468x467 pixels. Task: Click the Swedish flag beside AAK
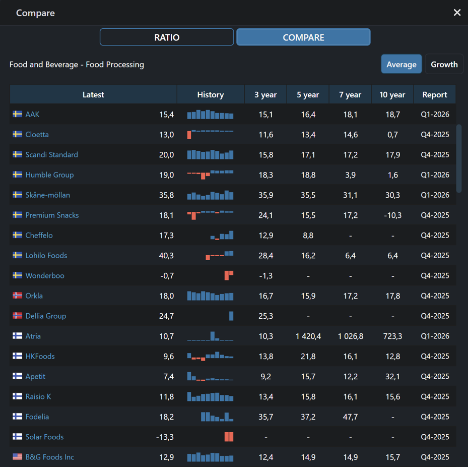click(17, 114)
